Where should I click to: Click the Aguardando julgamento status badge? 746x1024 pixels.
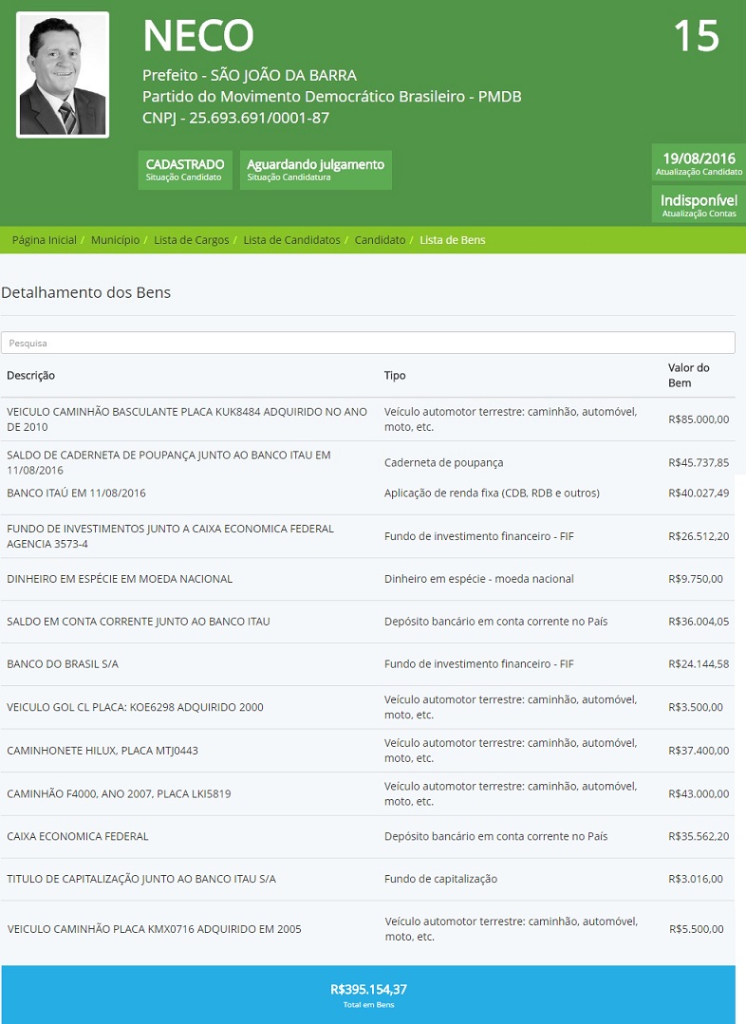pos(315,169)
